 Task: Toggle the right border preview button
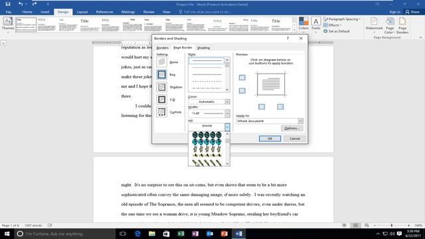[x=280, y=107]
